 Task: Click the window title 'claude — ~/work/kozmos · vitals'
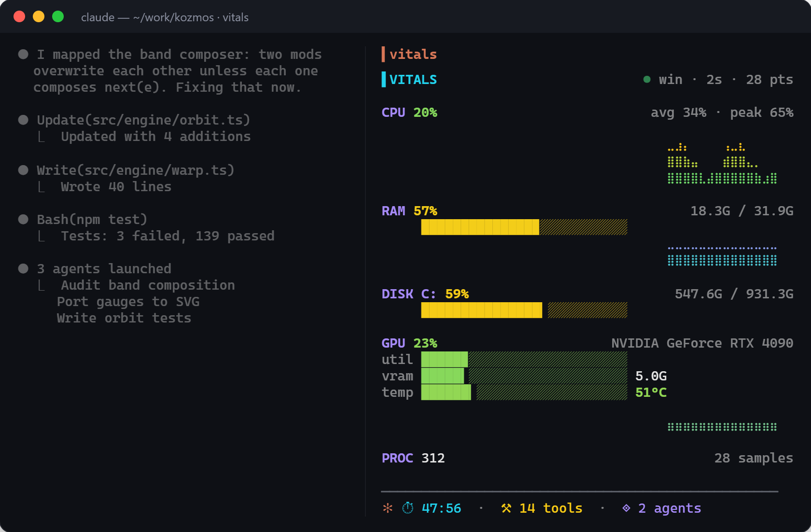(165, 17)
